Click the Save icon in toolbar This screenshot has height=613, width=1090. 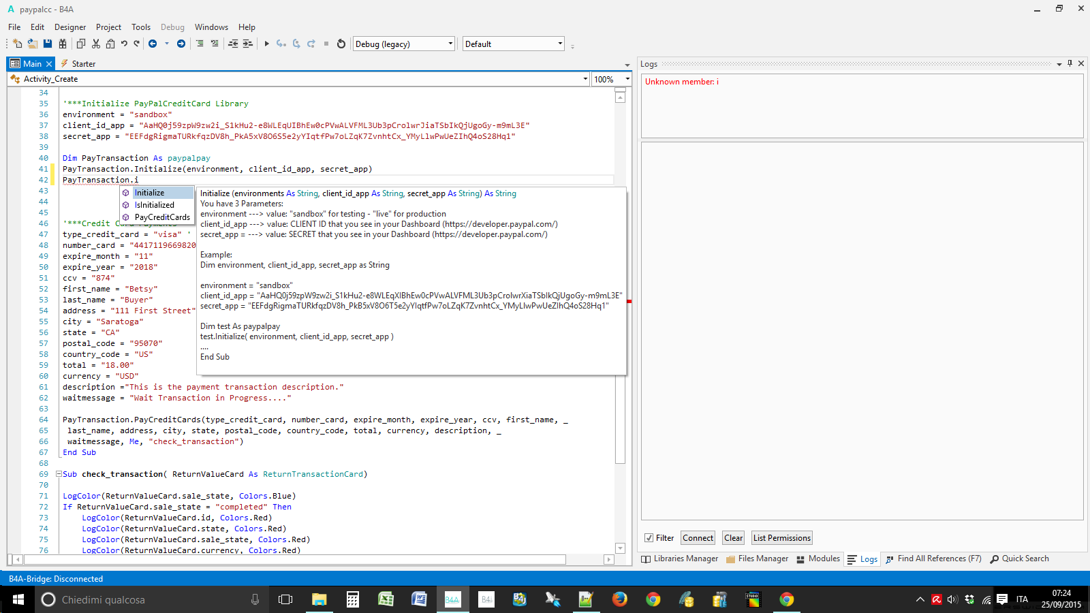[48, 44]
